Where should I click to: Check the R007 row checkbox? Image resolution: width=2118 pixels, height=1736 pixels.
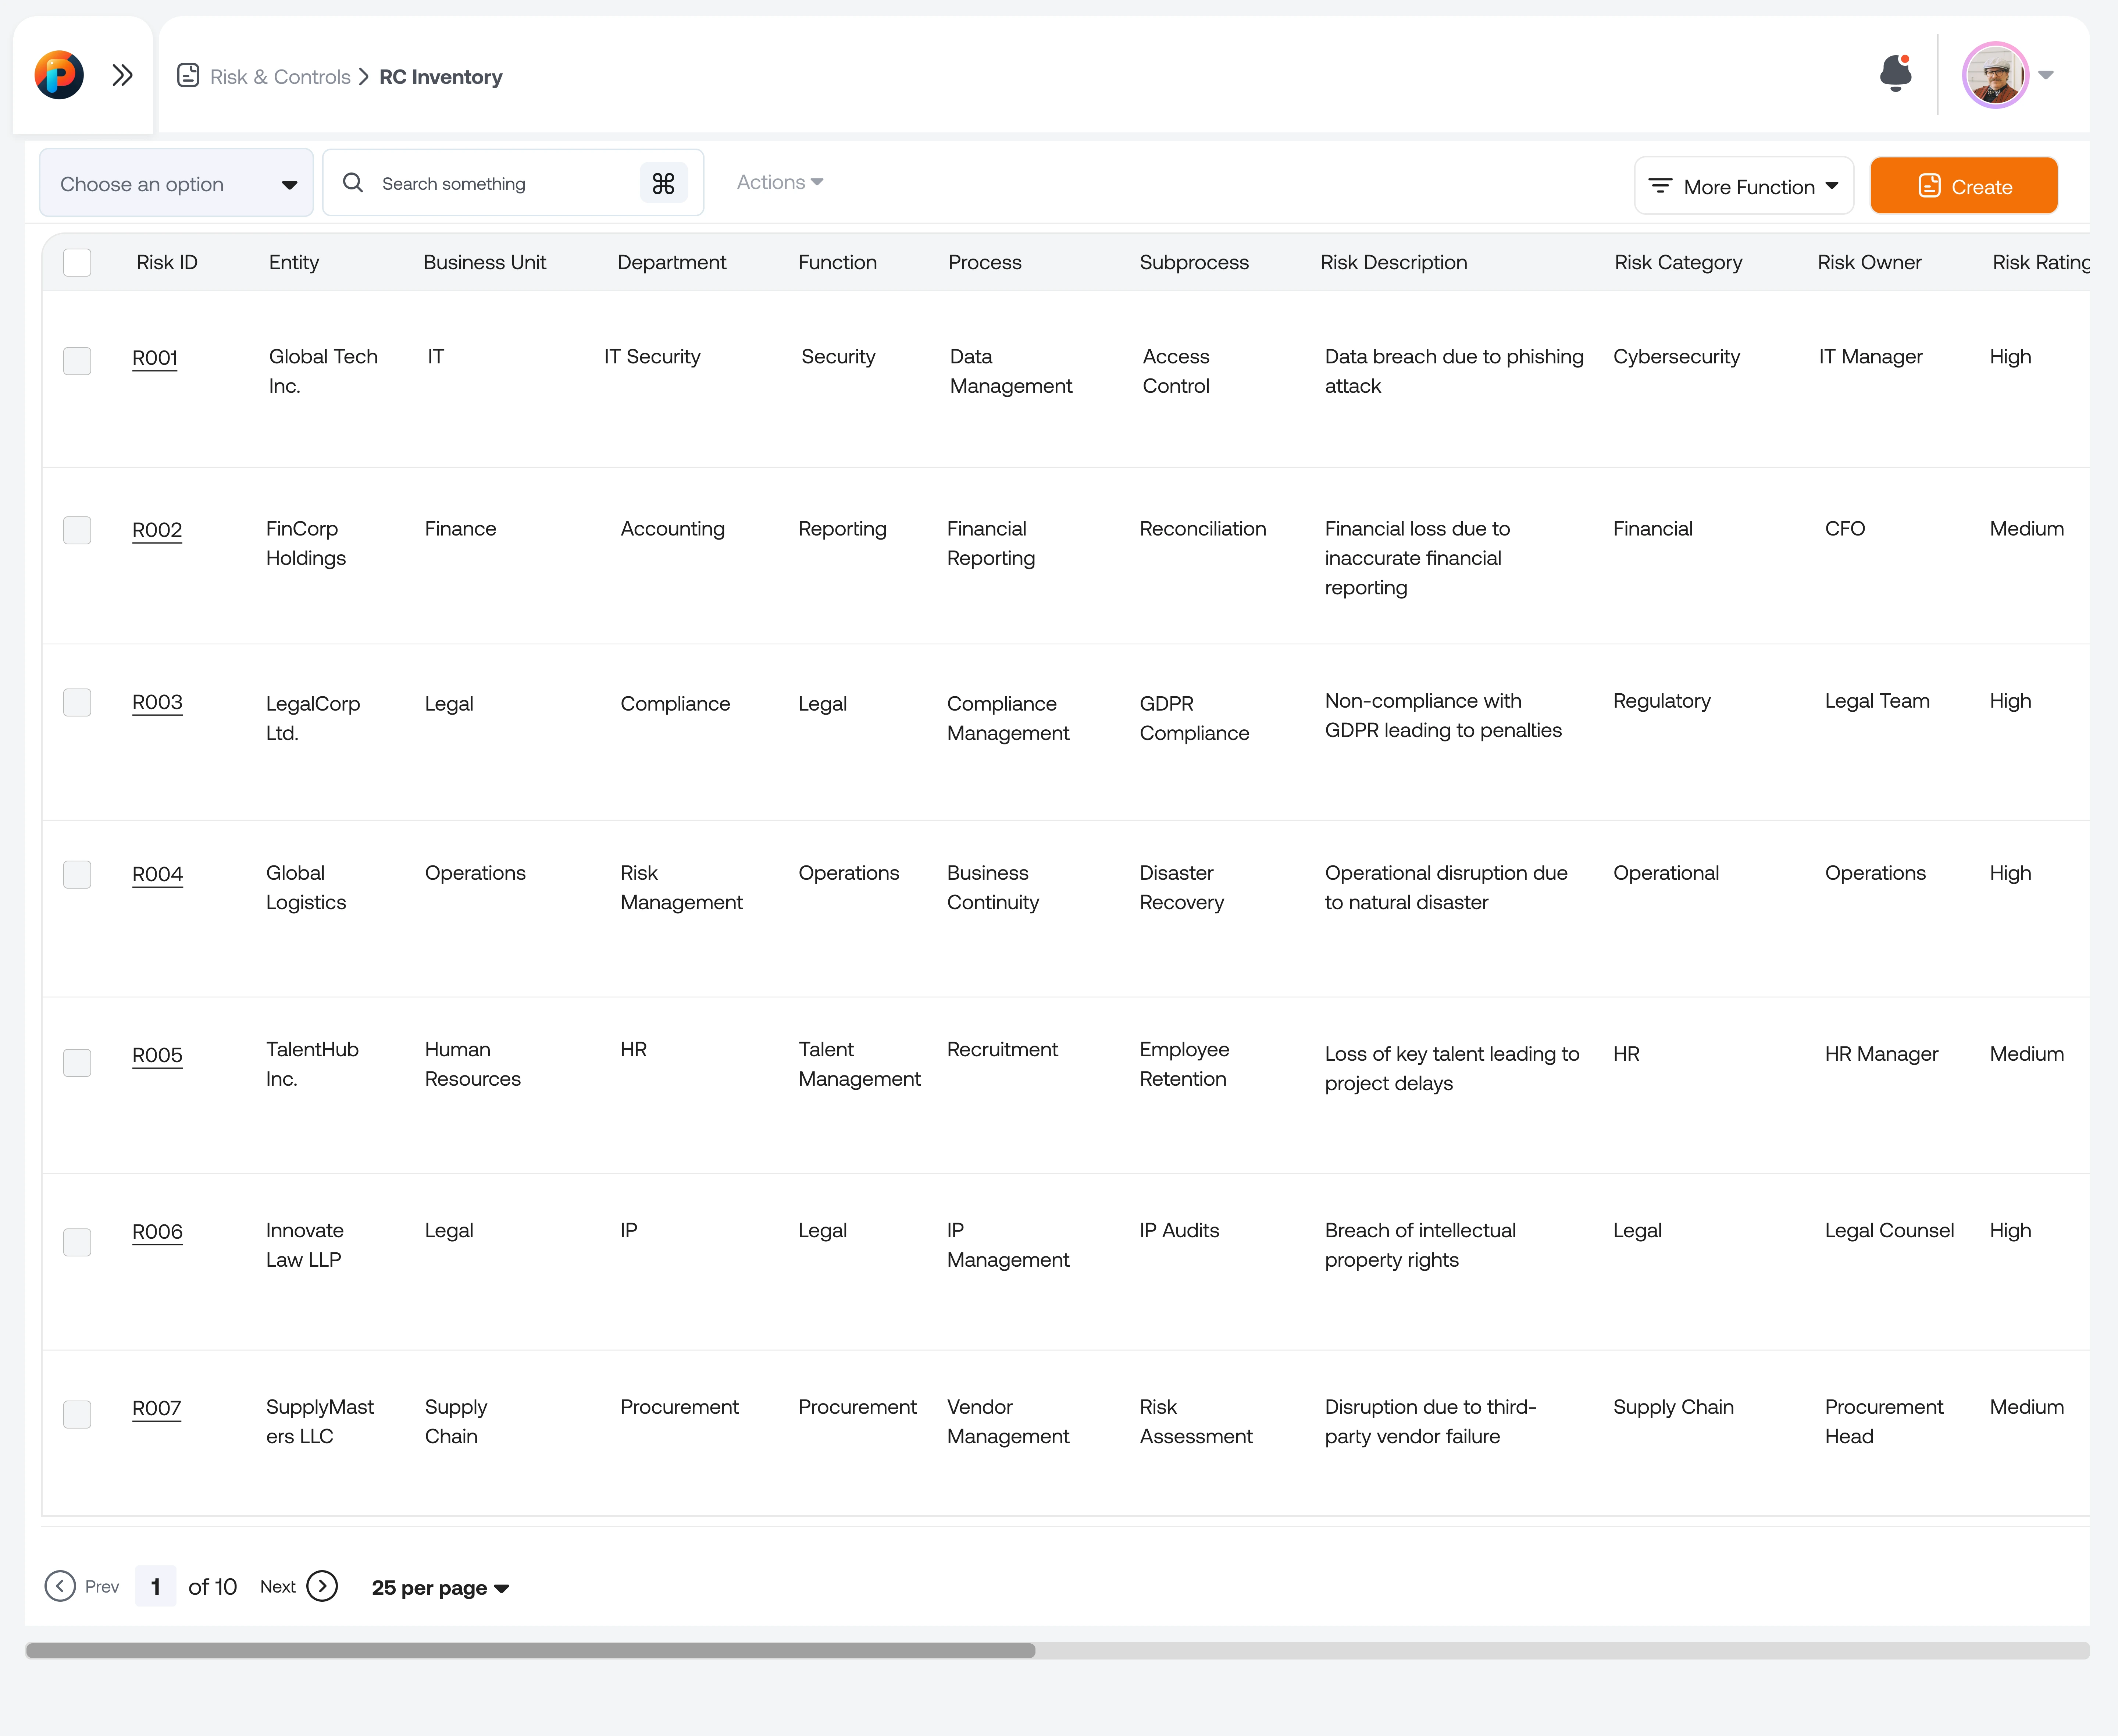[x=77, y=1414]
